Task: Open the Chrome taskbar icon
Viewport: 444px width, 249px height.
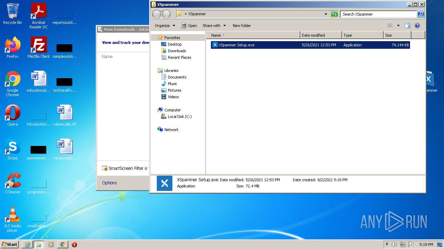Action: (62, 245)
